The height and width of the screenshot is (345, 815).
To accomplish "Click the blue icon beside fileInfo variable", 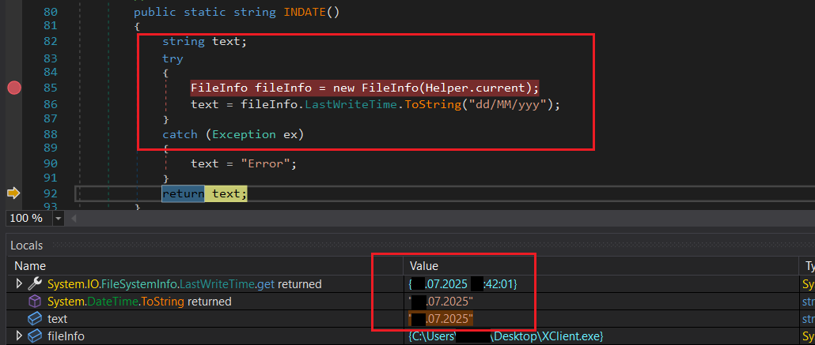I will (x=34, y=336).
